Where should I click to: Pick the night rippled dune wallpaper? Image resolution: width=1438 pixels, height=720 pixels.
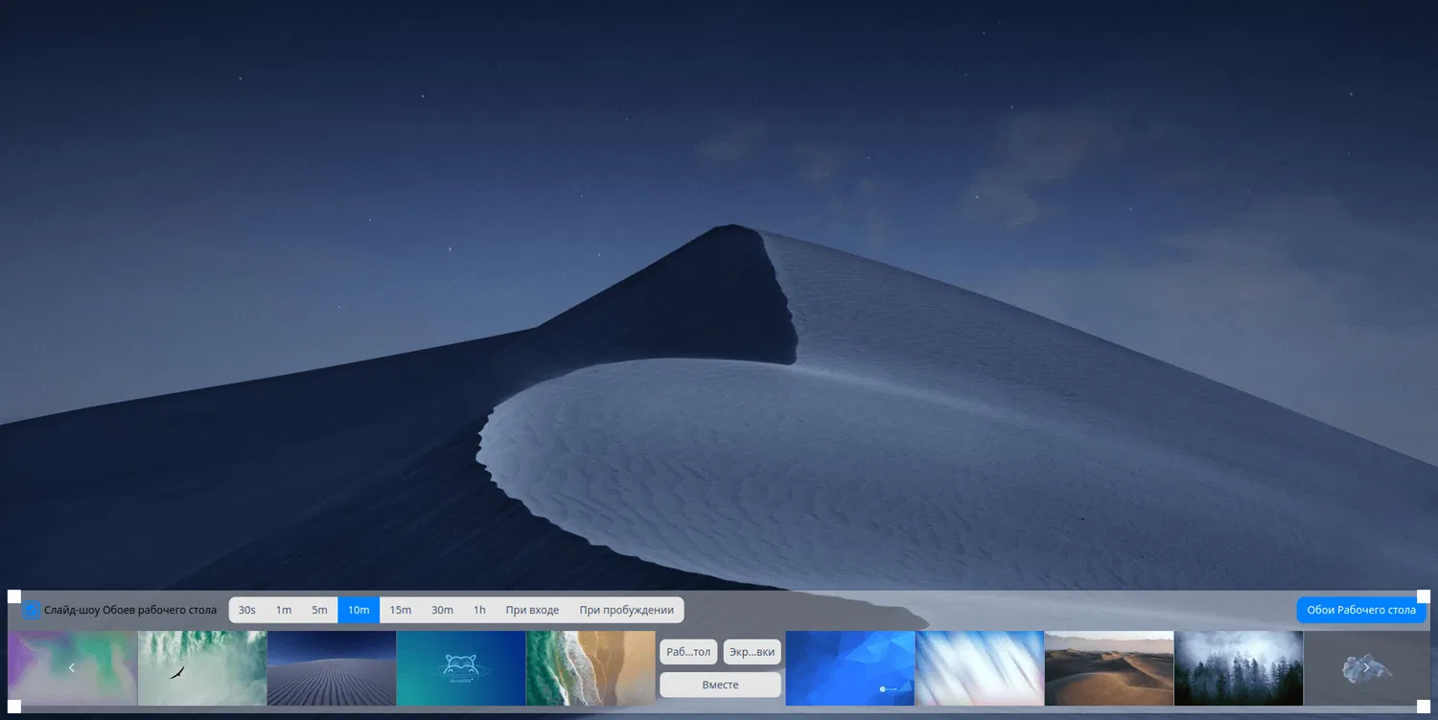point(332,667)
